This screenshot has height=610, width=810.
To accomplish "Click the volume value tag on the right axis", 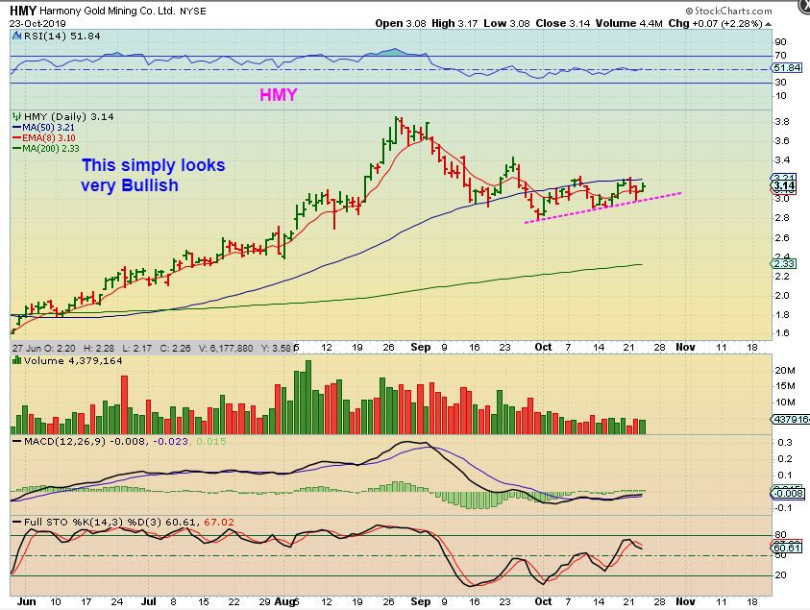I will pyautogui.click(x=791, y=420).
